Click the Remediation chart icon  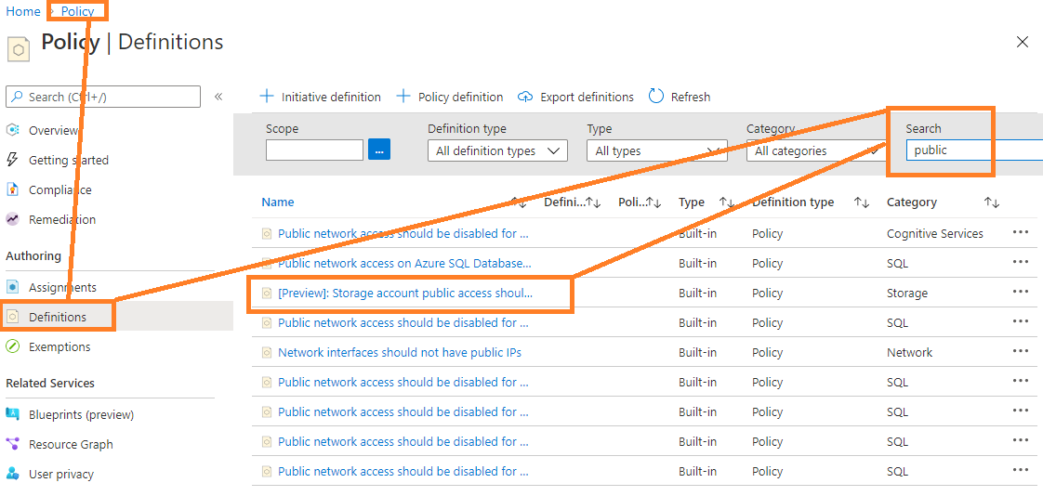point(13,219)
